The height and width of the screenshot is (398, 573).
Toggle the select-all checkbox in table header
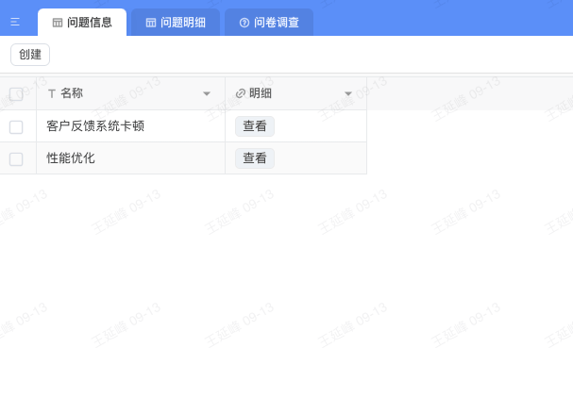(x=16, y=93)
